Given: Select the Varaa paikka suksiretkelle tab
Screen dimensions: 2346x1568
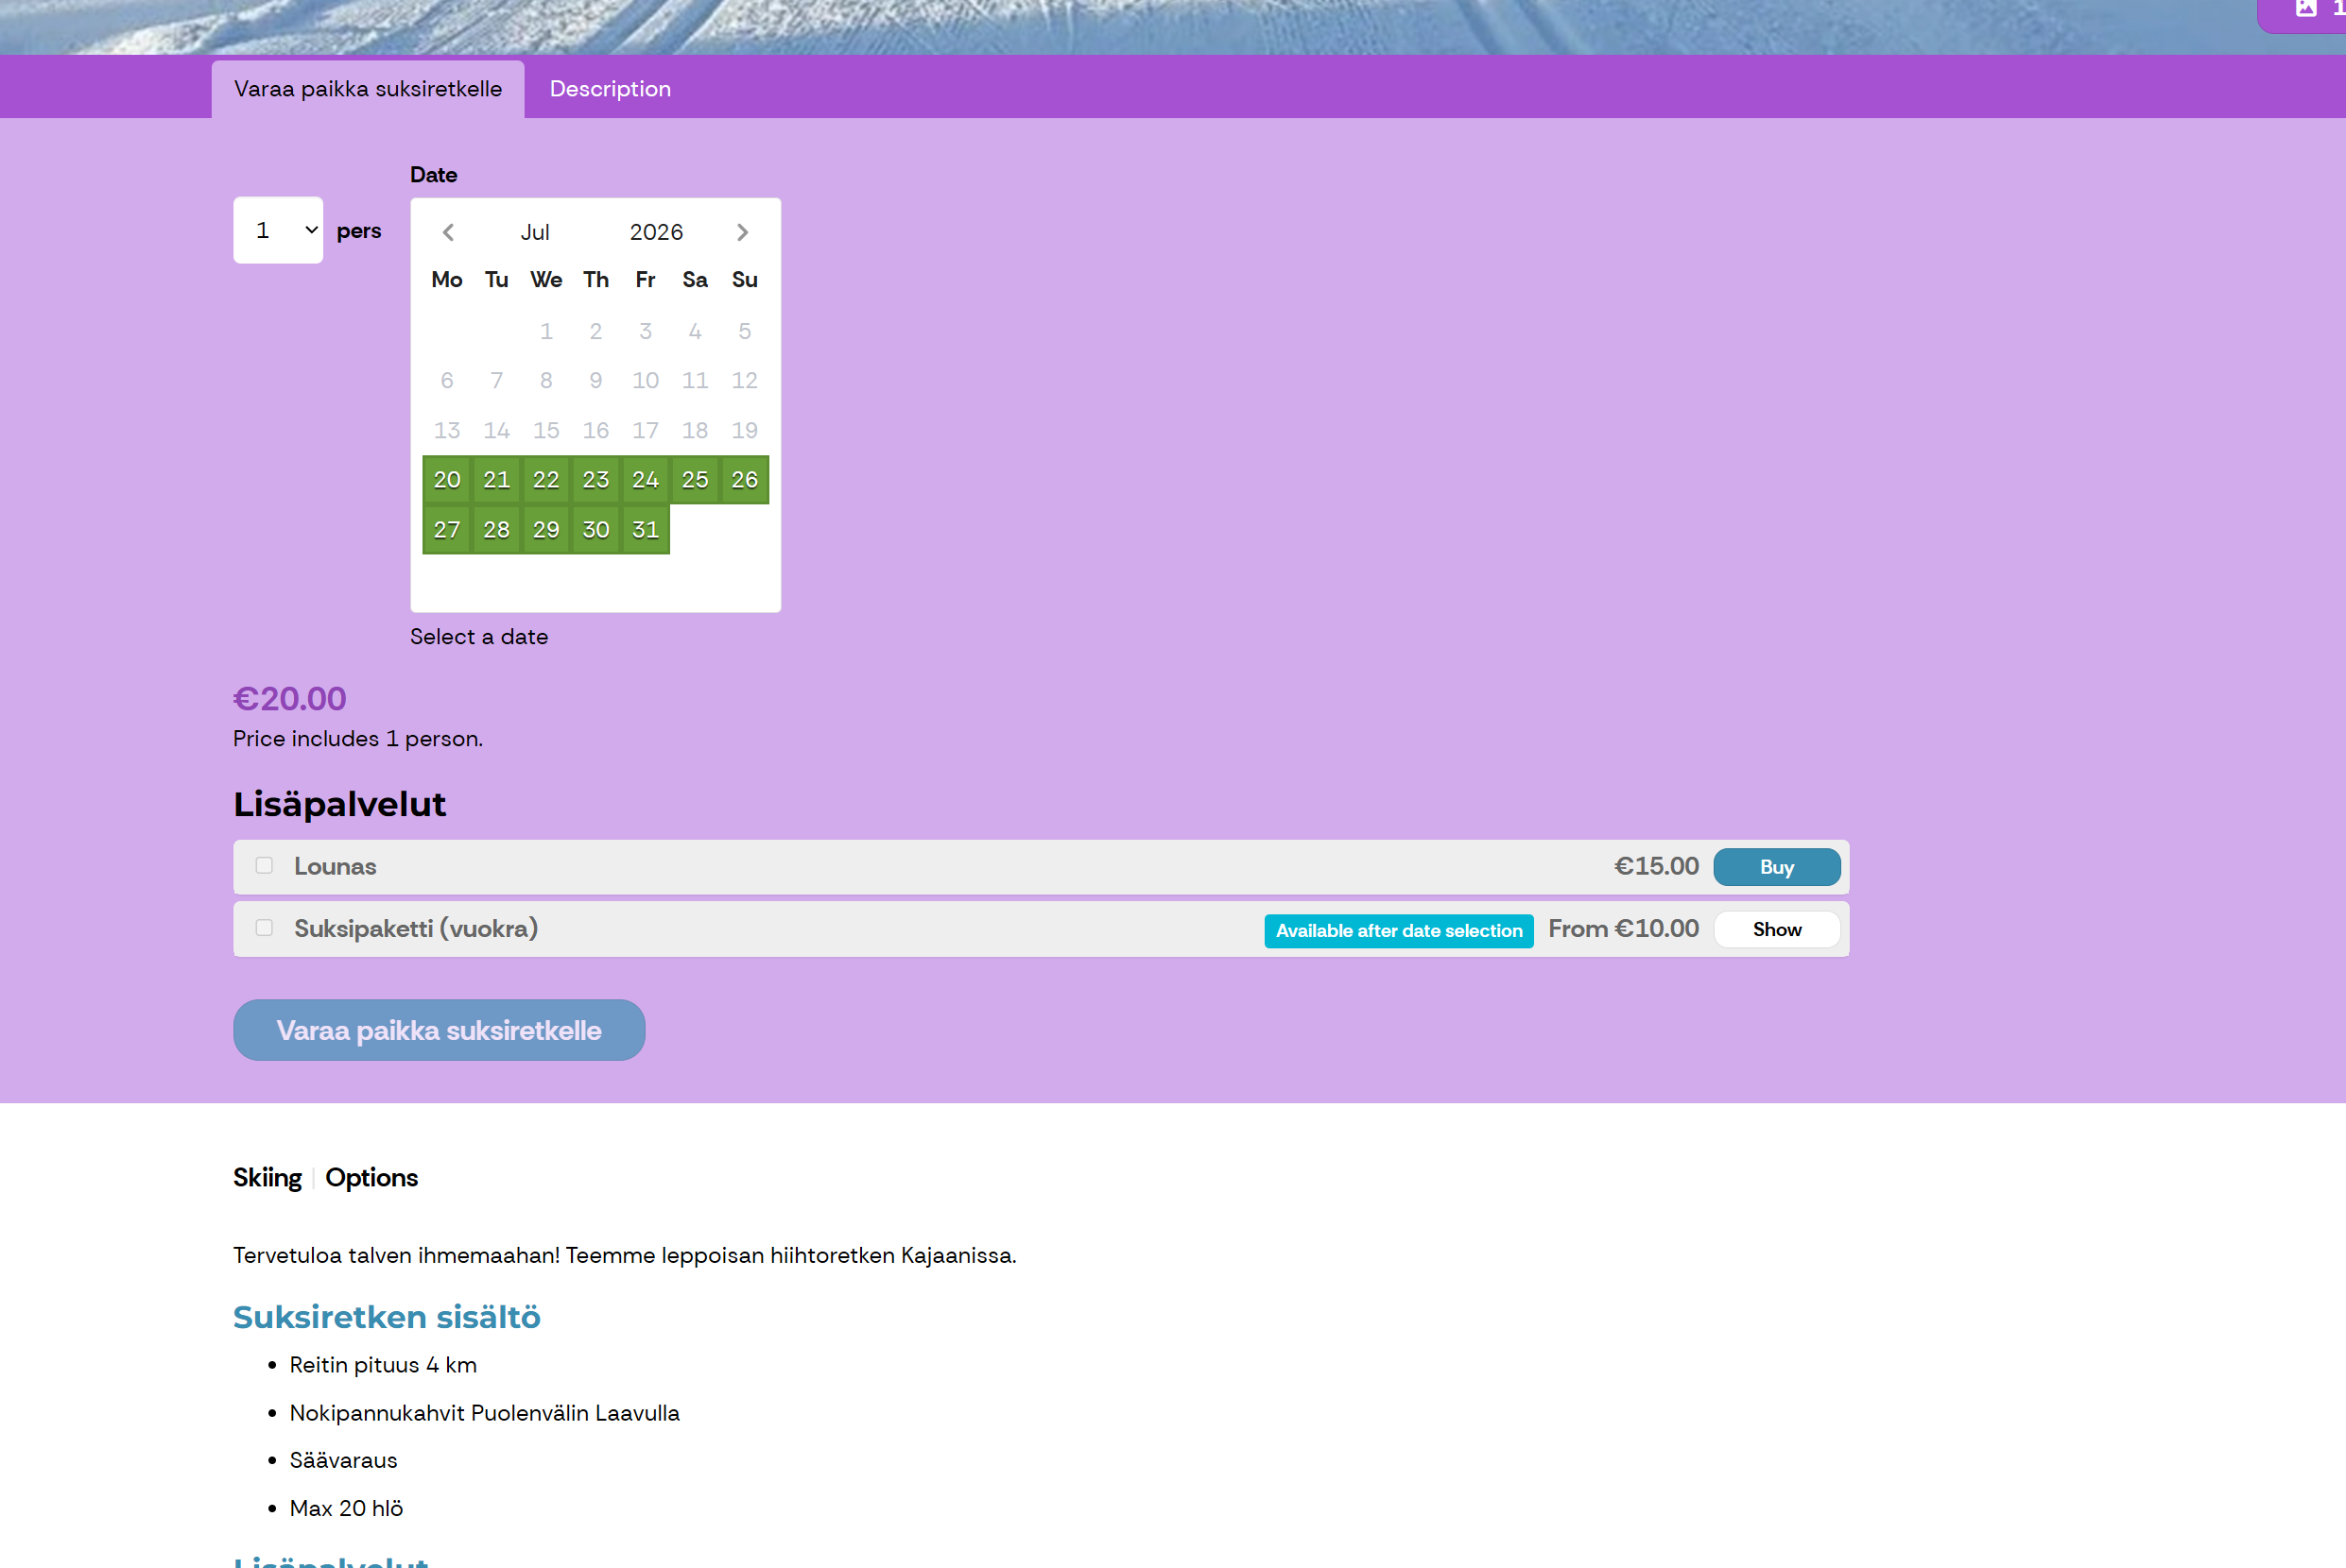Looking at the screenshot, I should [368, 89].
